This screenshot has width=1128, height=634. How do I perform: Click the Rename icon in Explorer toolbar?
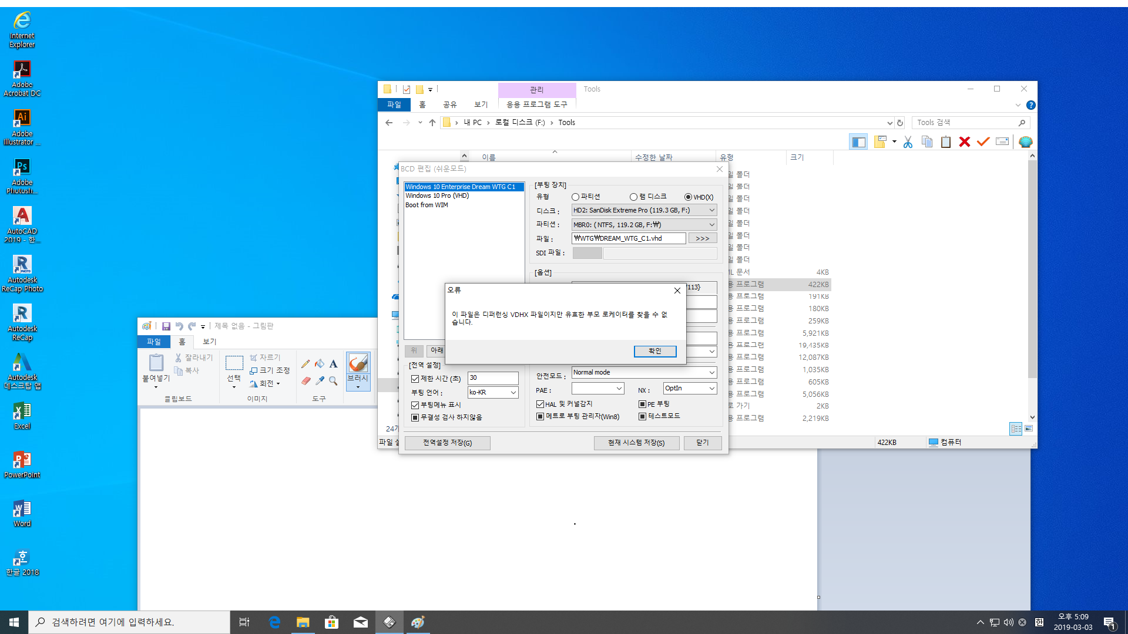pos(1002,142)
